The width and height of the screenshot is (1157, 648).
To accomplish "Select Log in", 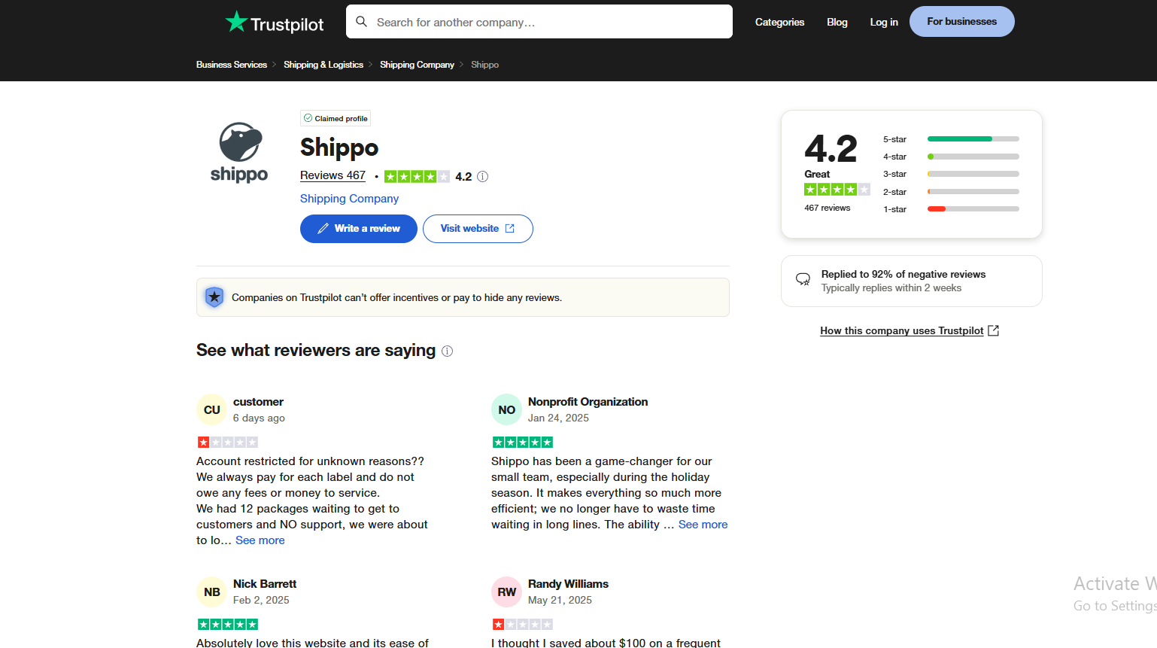I will [x=884, y=22].
